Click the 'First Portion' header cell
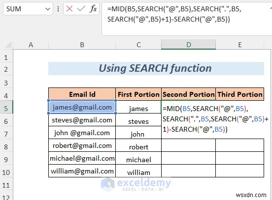This screenshot has width=272, height=200. (x=138, y=94)
